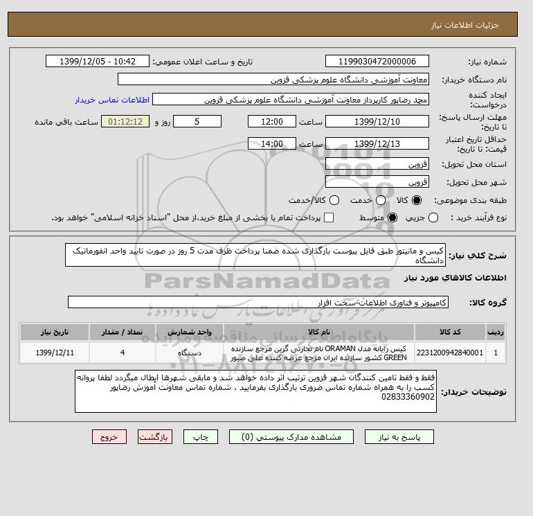The image size is (533, 516).
Task: Click the request creator name field
Action: pos(291,99)
